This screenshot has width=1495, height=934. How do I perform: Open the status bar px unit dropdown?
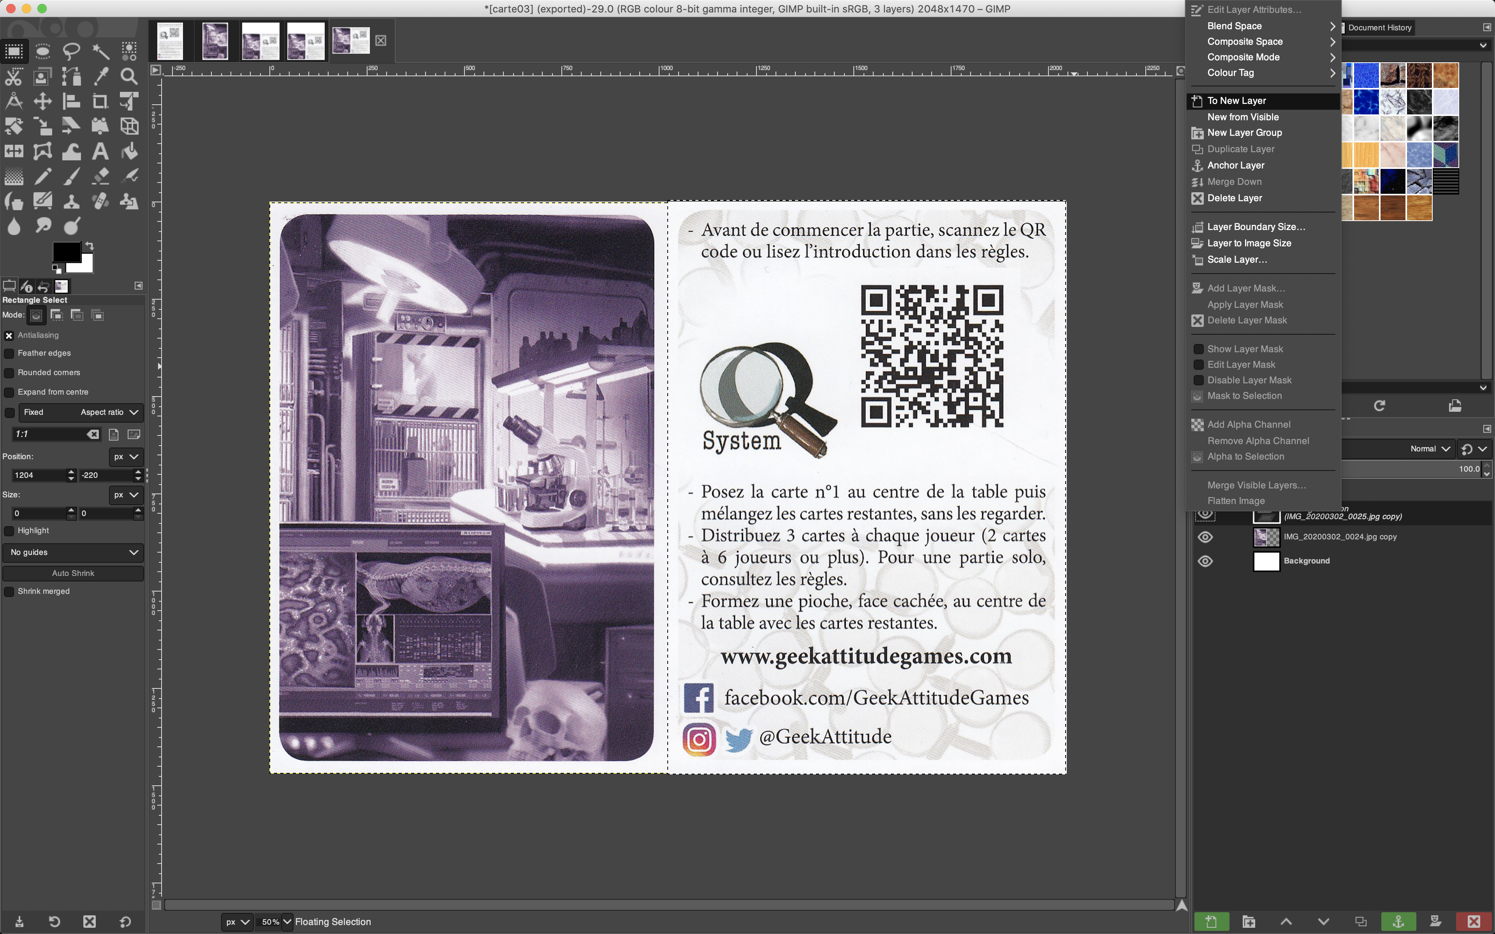[237, 922]
